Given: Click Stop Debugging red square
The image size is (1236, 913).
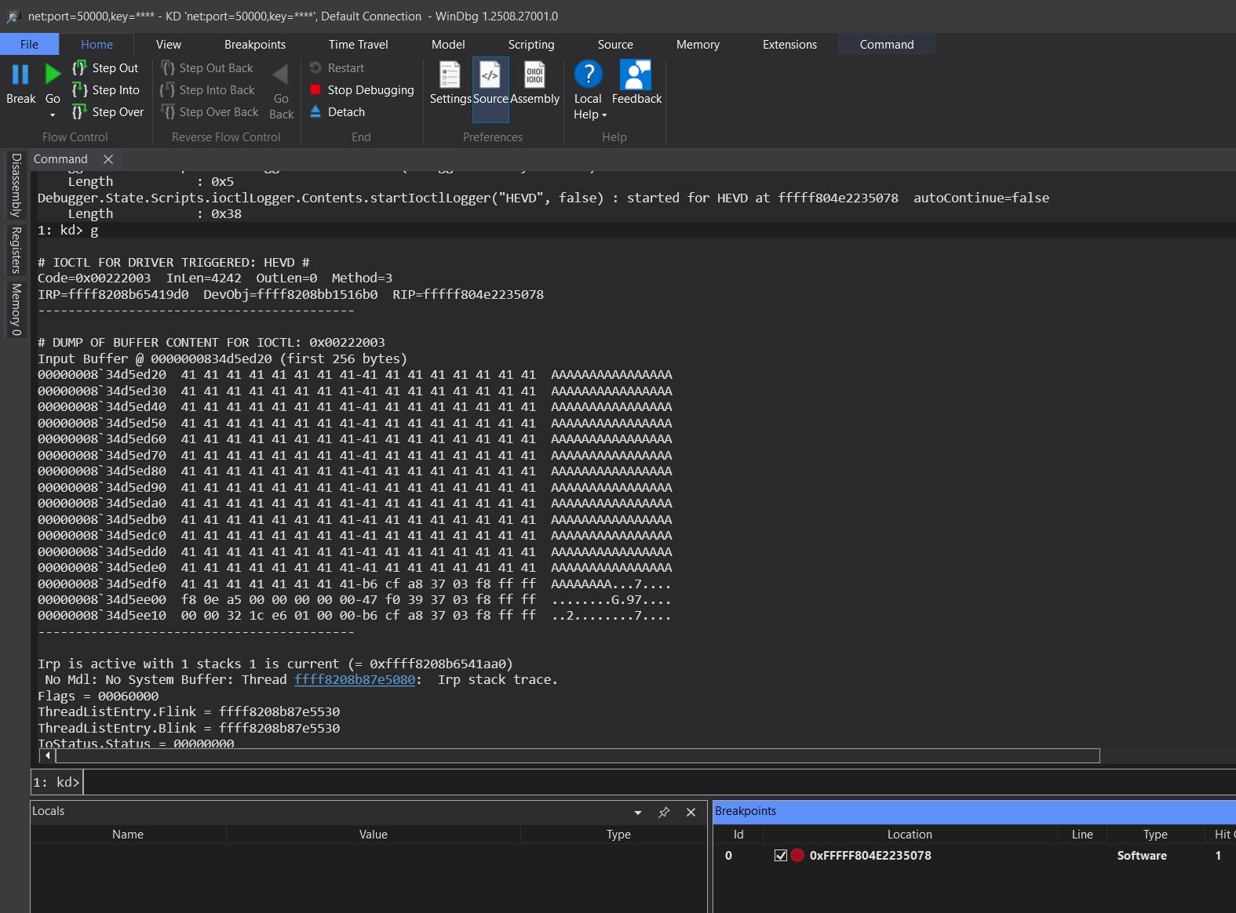Looking at the screenshot, I should (x=315, y=90).
